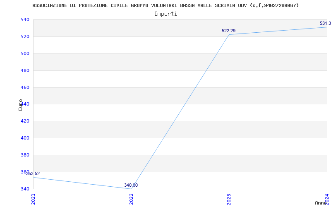Click the 460 y-axis tick label
331x207 pixels.
(x=25, y=87)
